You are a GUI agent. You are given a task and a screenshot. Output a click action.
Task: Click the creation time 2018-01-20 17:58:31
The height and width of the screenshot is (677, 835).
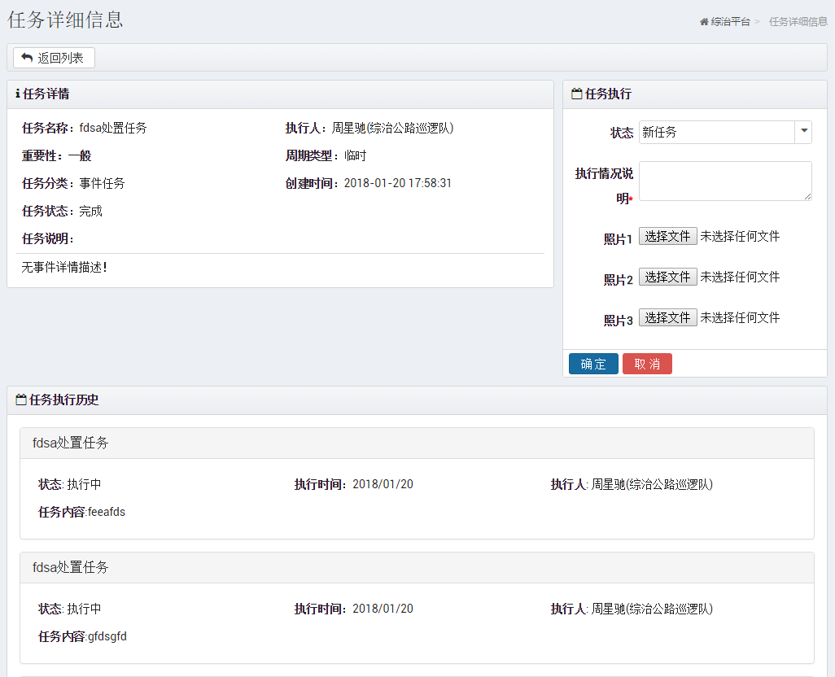coord(397,184)
